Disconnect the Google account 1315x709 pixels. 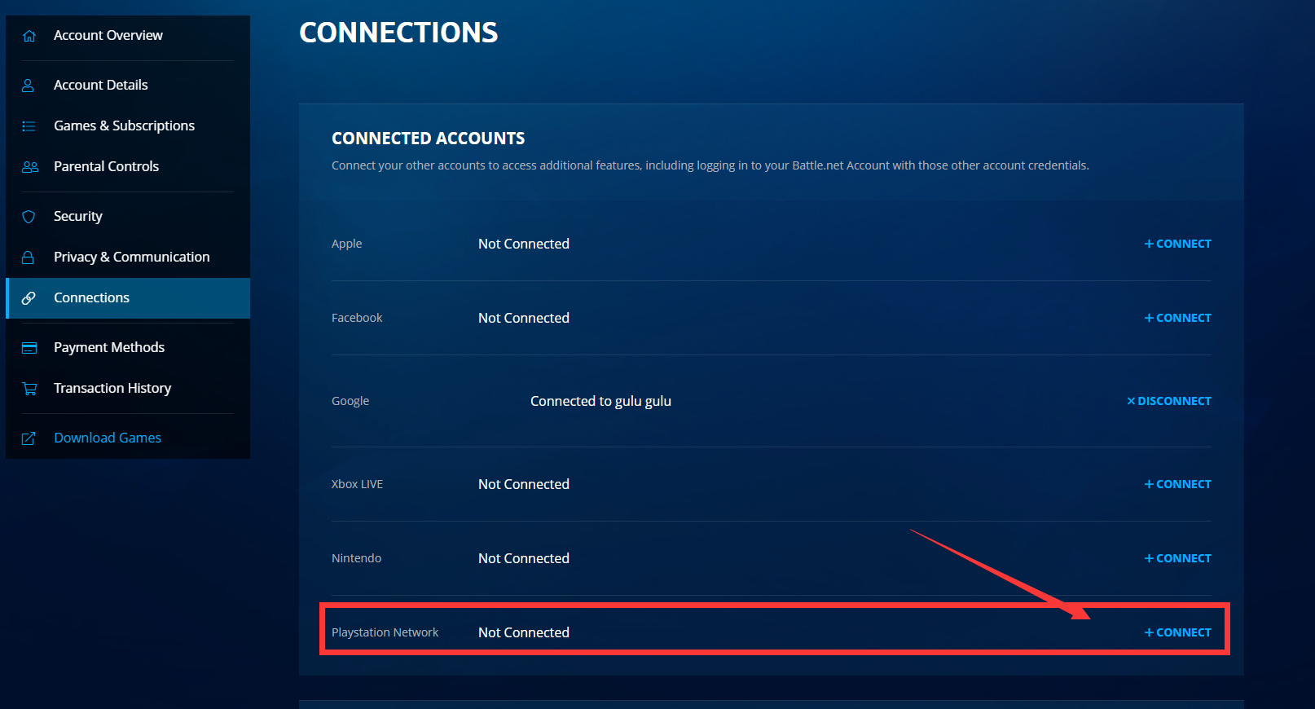point(1168,401)
